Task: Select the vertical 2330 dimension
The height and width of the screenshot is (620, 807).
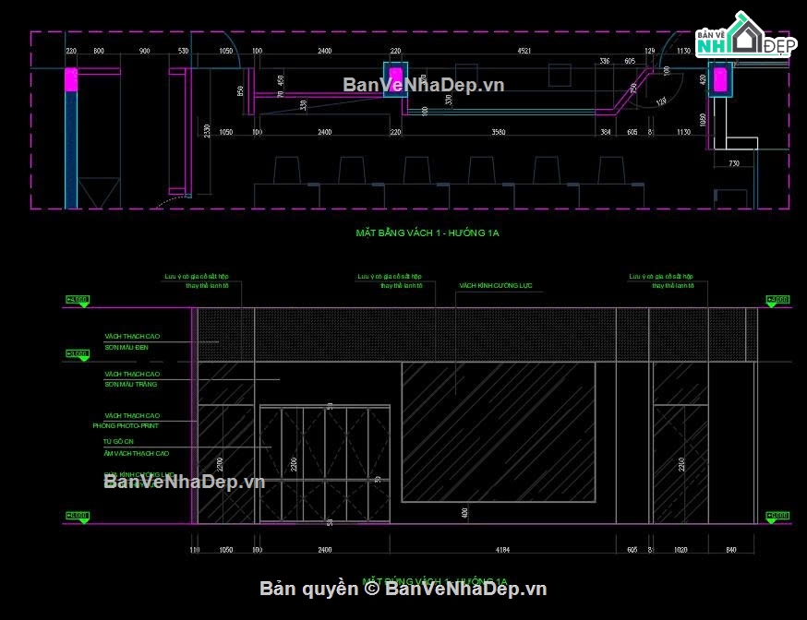Action: pos(207,131)
